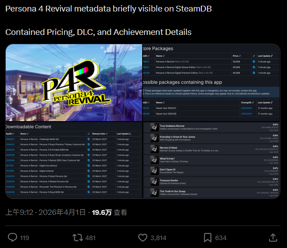
Task: Like the post with heart icon
Action: pos(143,238)
